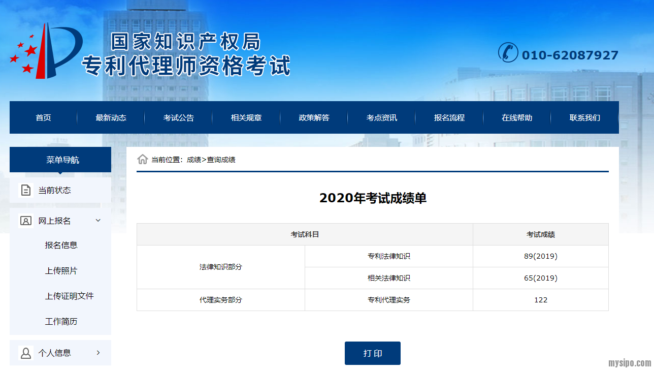
Task: Expand the 个人信息 menu chevron
Action: coord(98,353)
